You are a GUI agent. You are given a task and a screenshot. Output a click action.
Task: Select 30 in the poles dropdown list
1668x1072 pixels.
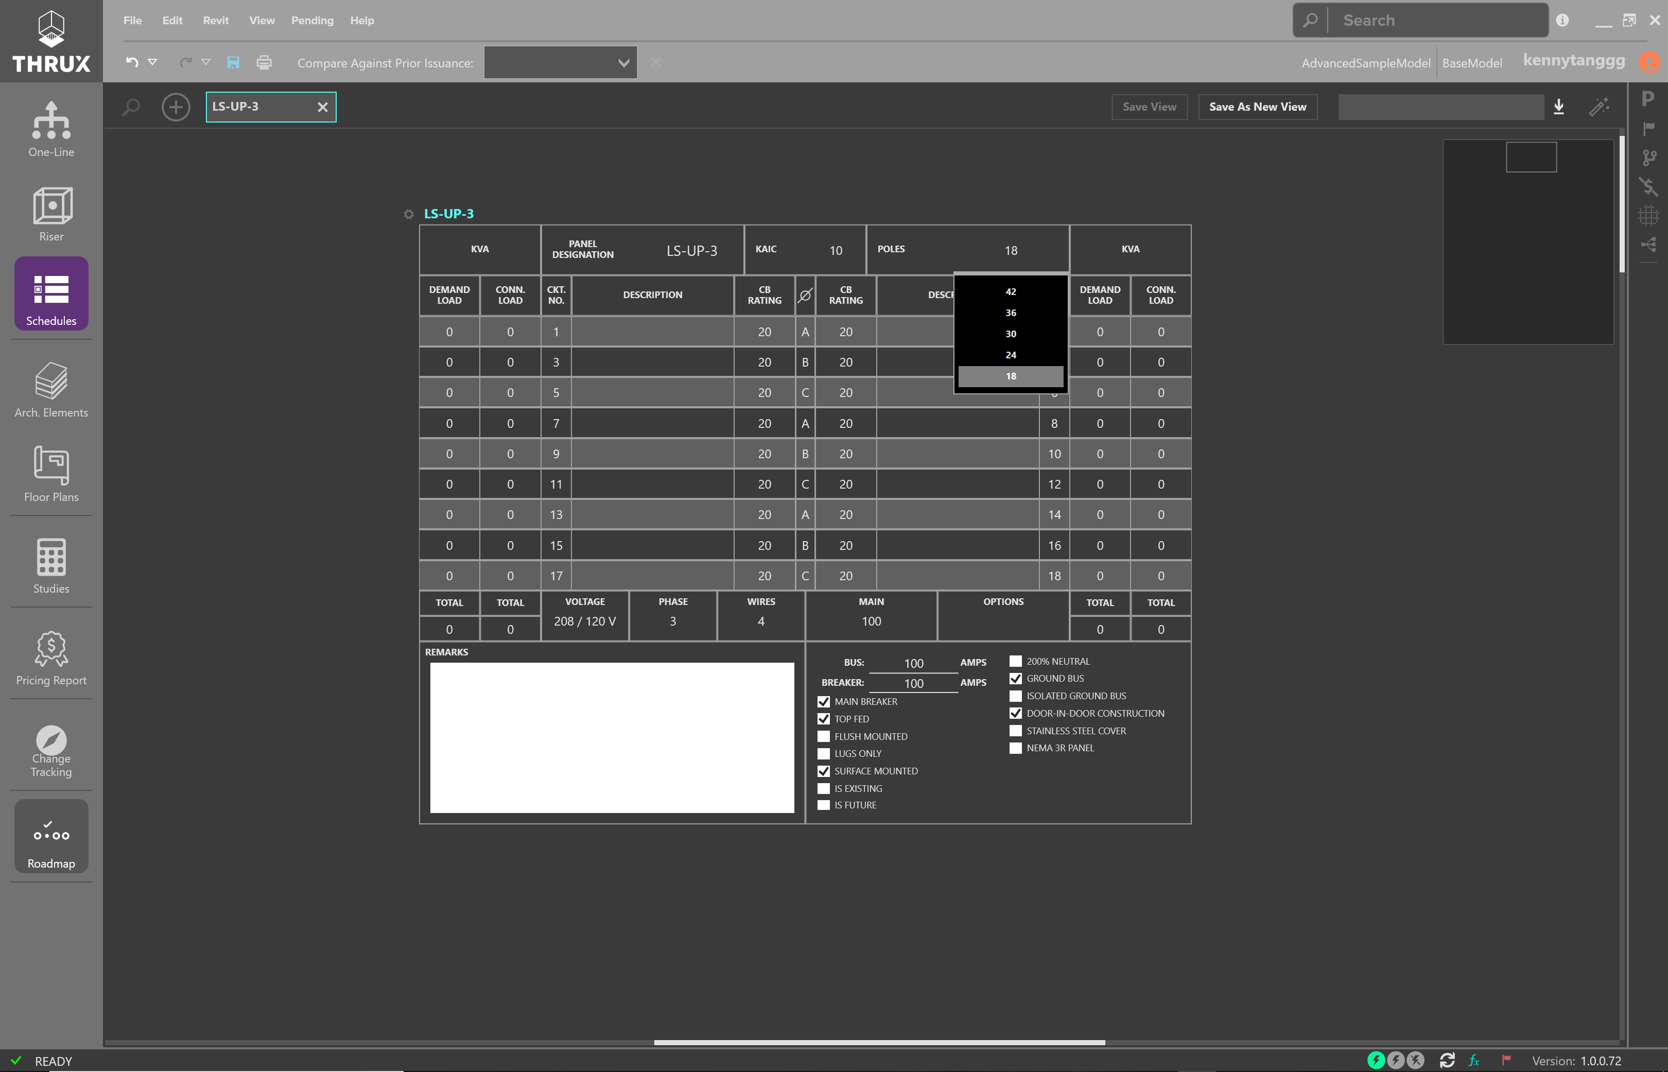coord(1011,334)
